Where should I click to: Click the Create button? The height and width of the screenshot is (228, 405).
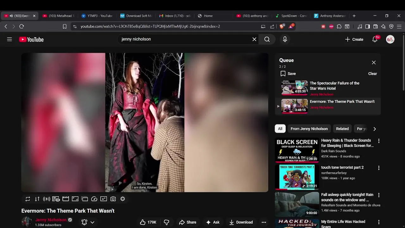tap(354, 39)
